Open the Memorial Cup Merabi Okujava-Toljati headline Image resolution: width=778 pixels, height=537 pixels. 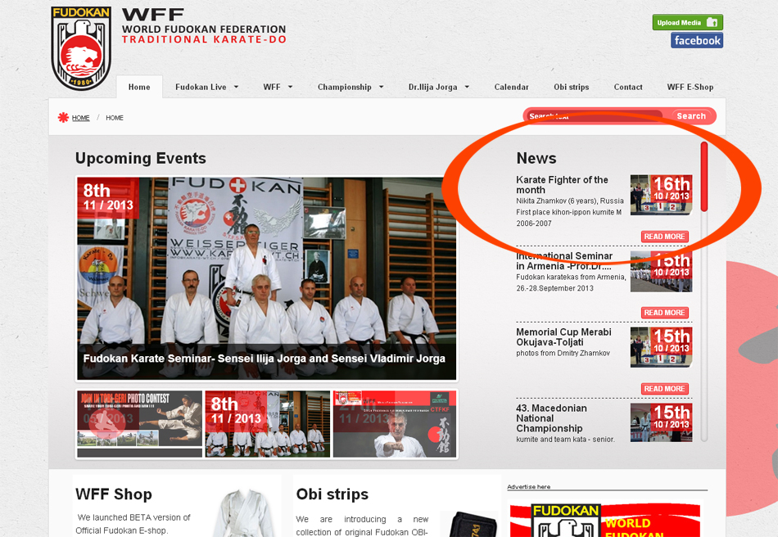(x=563, y=337)
